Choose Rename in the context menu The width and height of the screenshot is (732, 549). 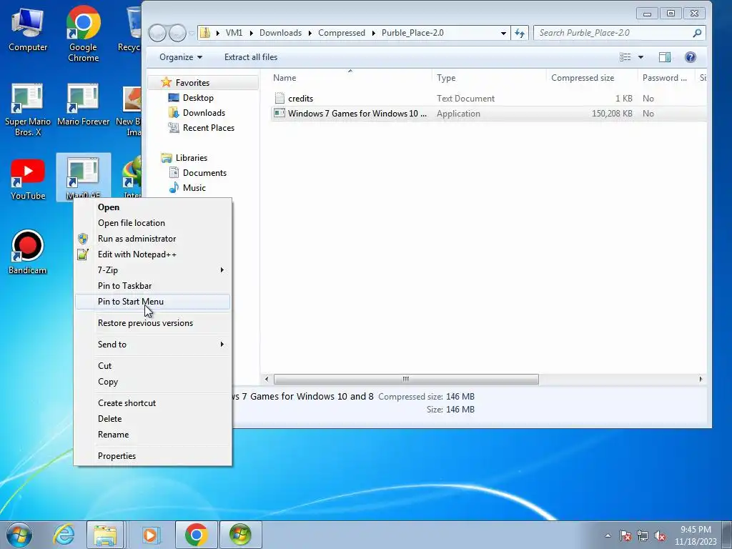tap(153, 434)
